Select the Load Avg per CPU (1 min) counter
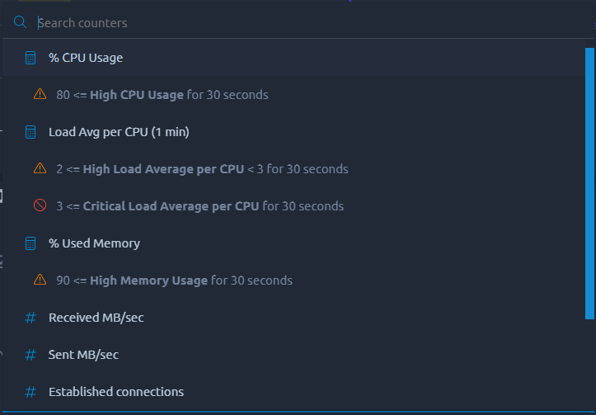 point(293,132)
